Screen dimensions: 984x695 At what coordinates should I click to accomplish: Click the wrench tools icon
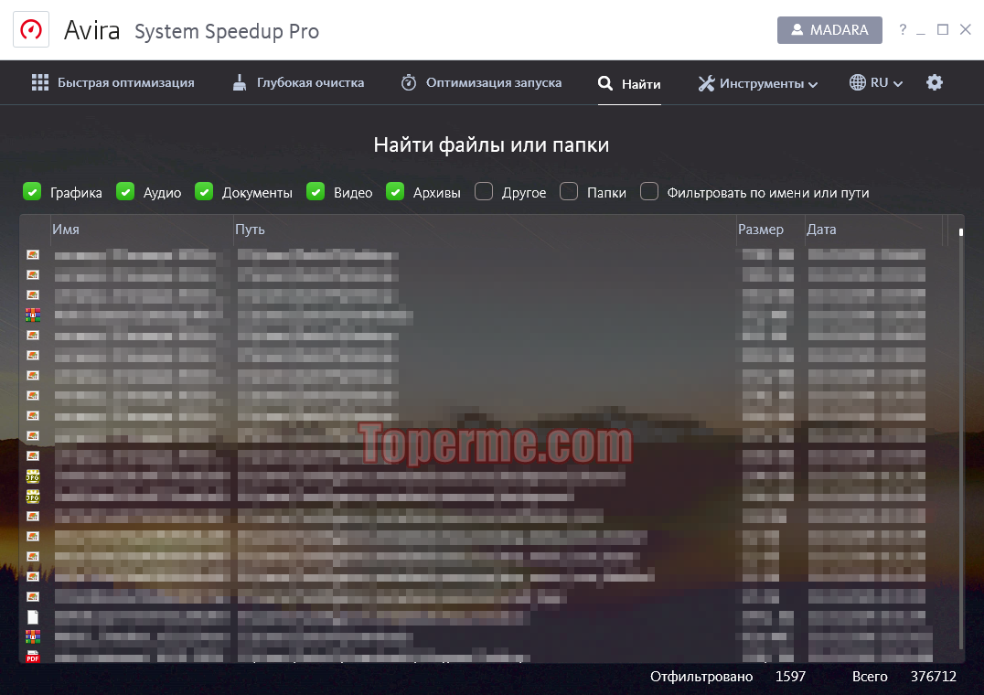(x=707, y=83)
